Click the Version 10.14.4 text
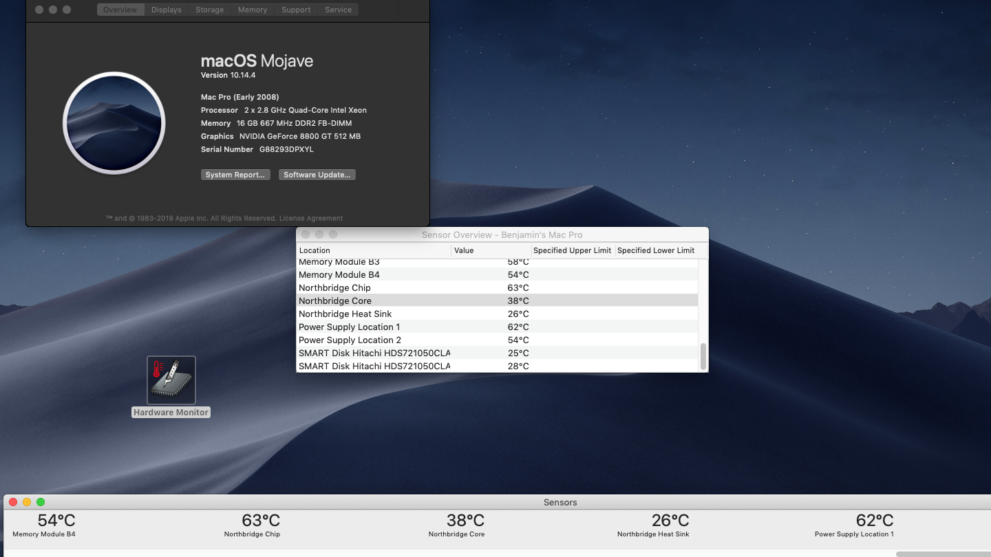 [228, 75]
